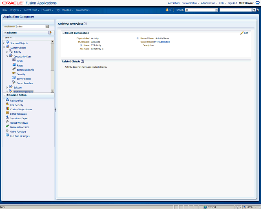
Task: Click the E-Mail Templates envelope icon
Action: (7, 113)
